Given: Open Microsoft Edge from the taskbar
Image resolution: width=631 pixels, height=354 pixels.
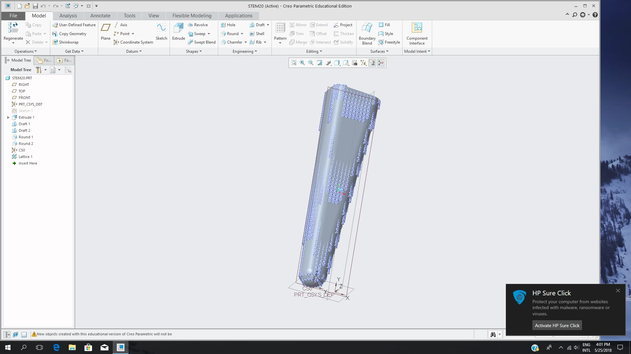Looking at the screenshot, I should (x=56, y=347).
